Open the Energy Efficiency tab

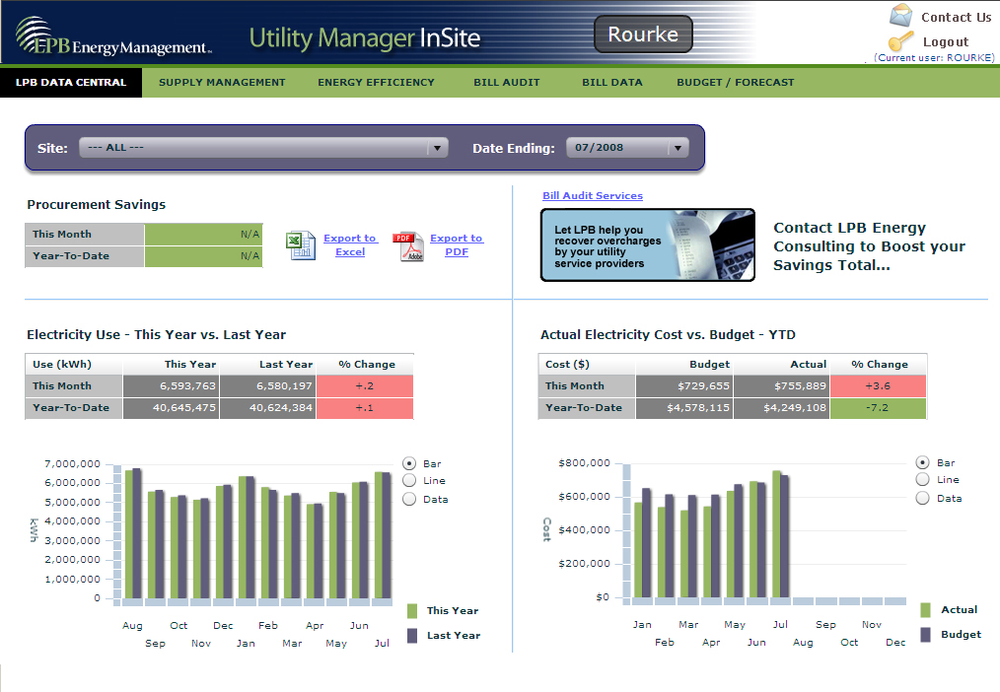click(377, 82)
